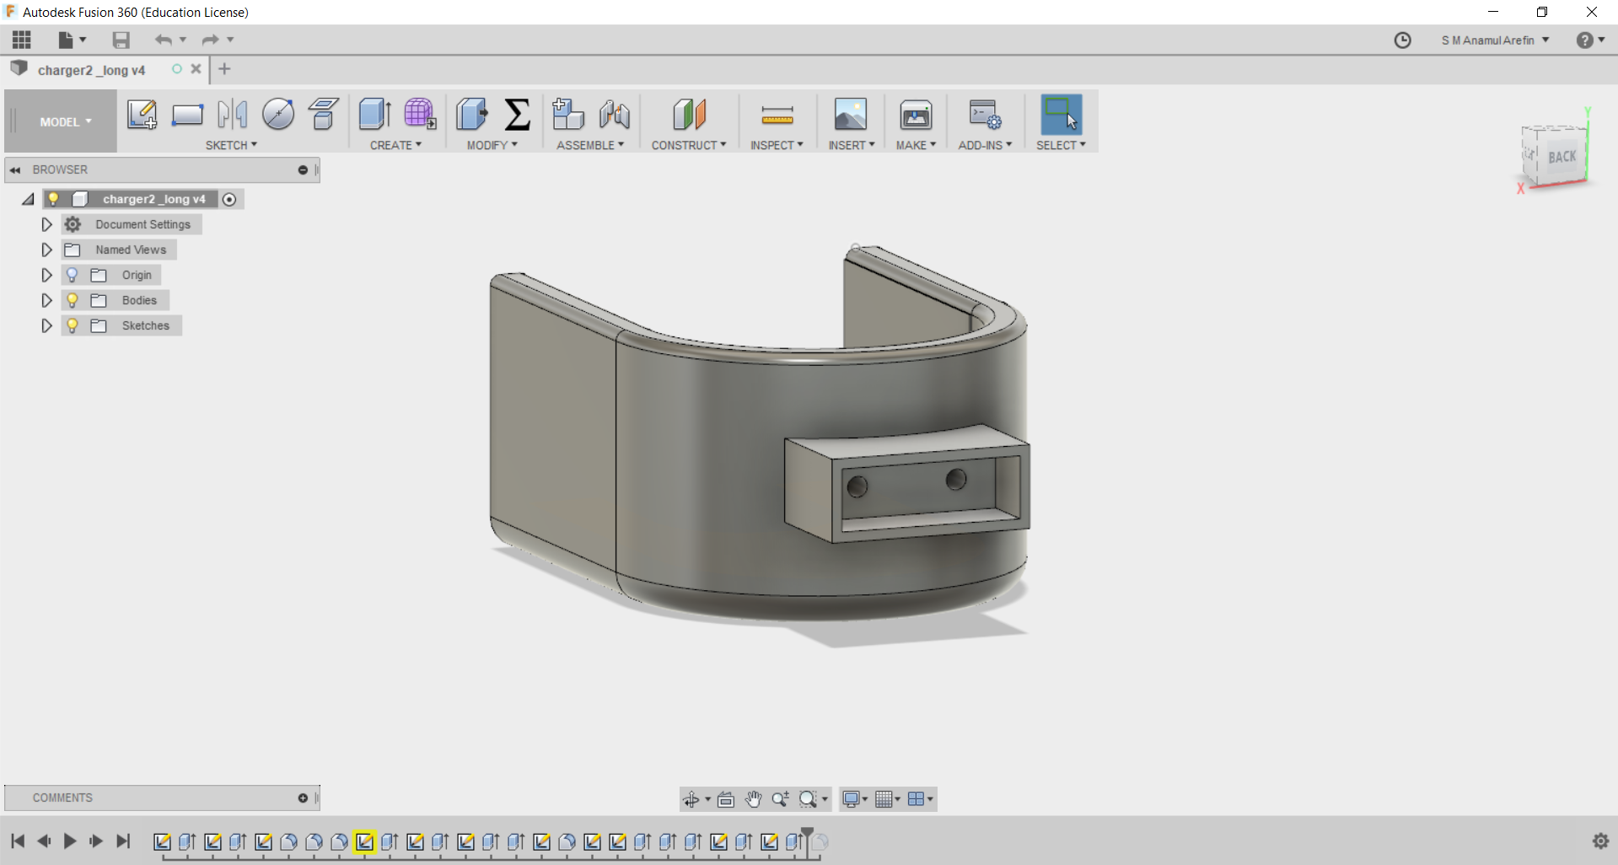Expand the Named Views tree node
The image size is (1618, 865).
(x=47, y=250)
